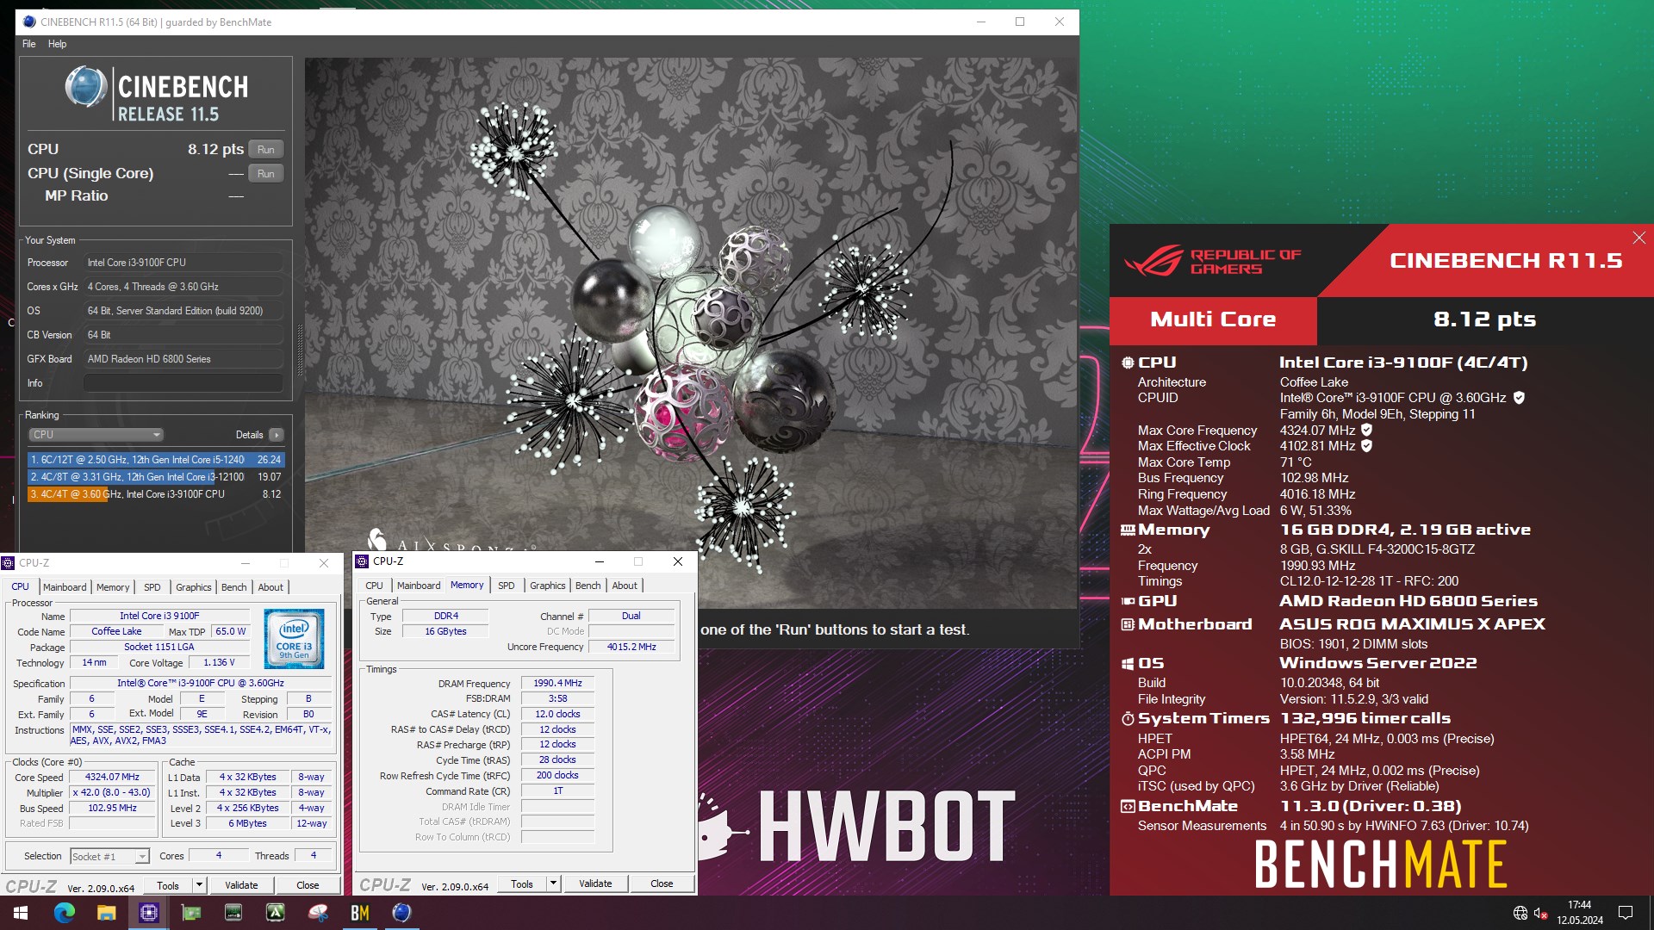
Task: Launch Microsoft Edge from the taskbar
Action: 65,913
